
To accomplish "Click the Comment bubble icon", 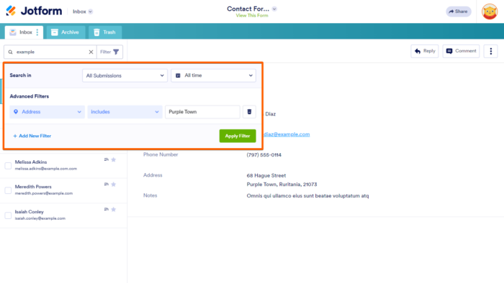I will [x=449, y=51].
